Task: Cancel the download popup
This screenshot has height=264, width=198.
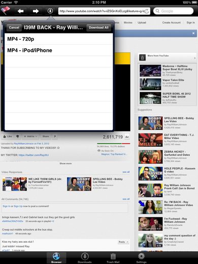Action: pos(14,27)
